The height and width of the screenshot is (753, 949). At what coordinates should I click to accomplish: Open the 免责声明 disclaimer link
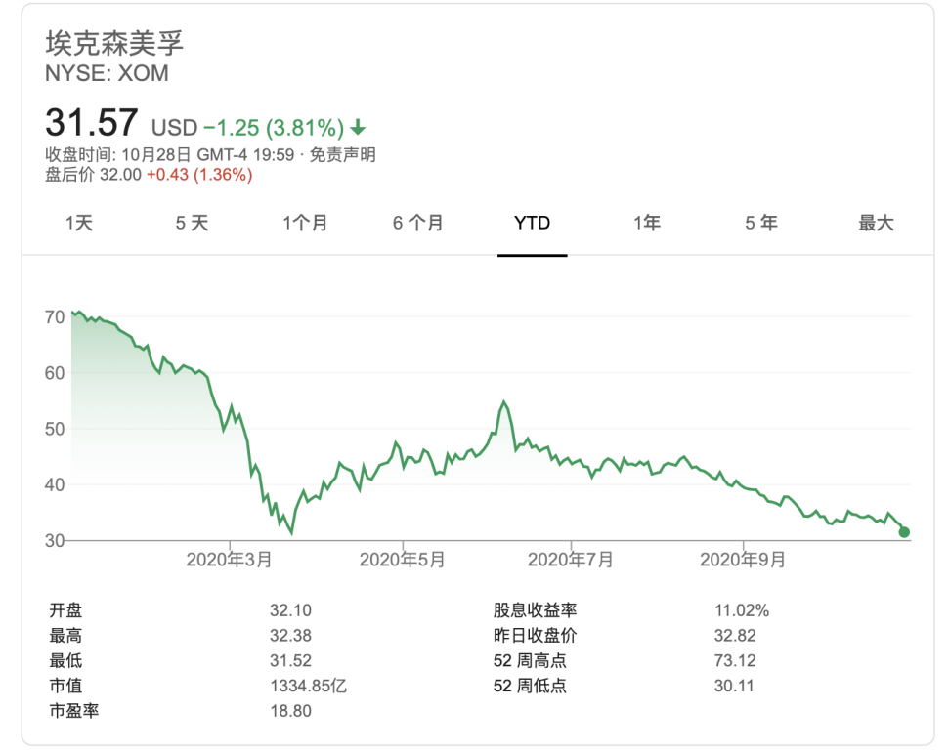(343, 154)
